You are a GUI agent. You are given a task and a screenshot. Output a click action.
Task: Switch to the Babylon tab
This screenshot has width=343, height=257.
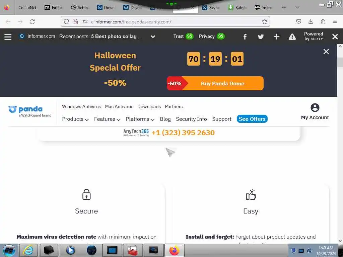coord(238,7)
